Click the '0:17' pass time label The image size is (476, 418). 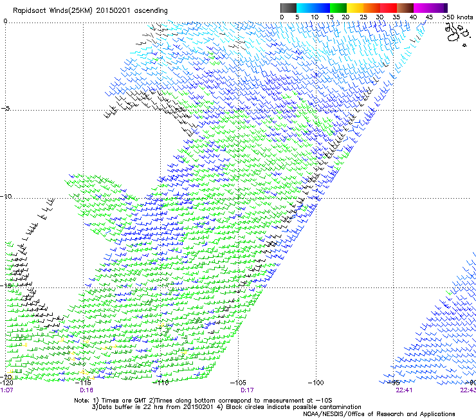coord(247,390)
